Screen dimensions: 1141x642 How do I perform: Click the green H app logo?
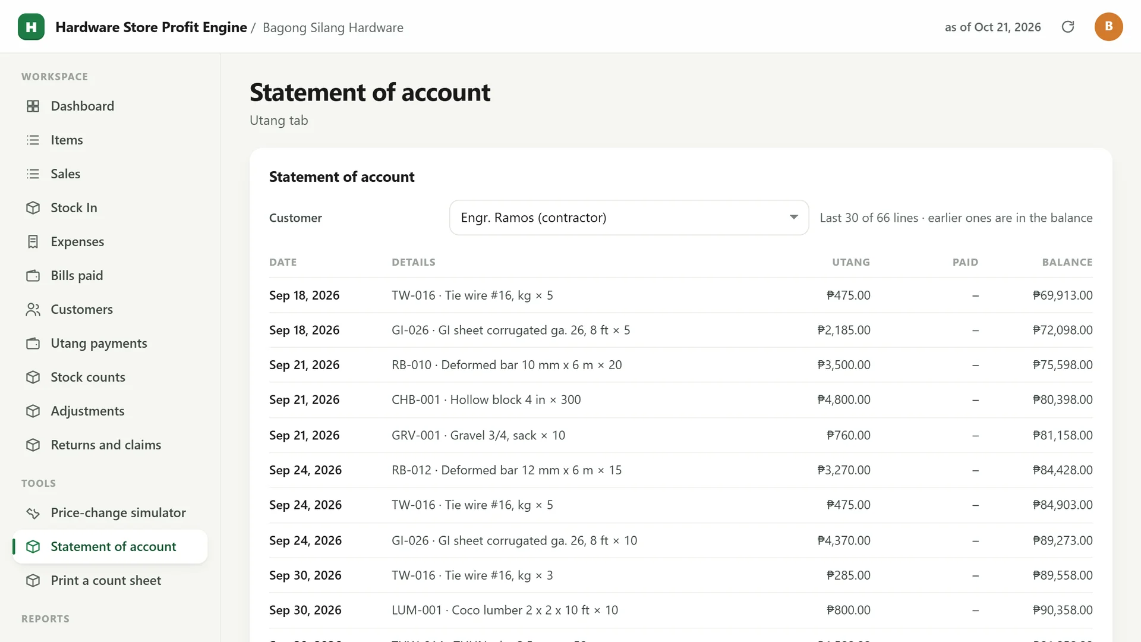pos(31,27)
